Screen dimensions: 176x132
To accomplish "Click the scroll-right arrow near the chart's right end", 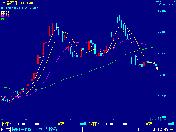I will click(152, 120).
